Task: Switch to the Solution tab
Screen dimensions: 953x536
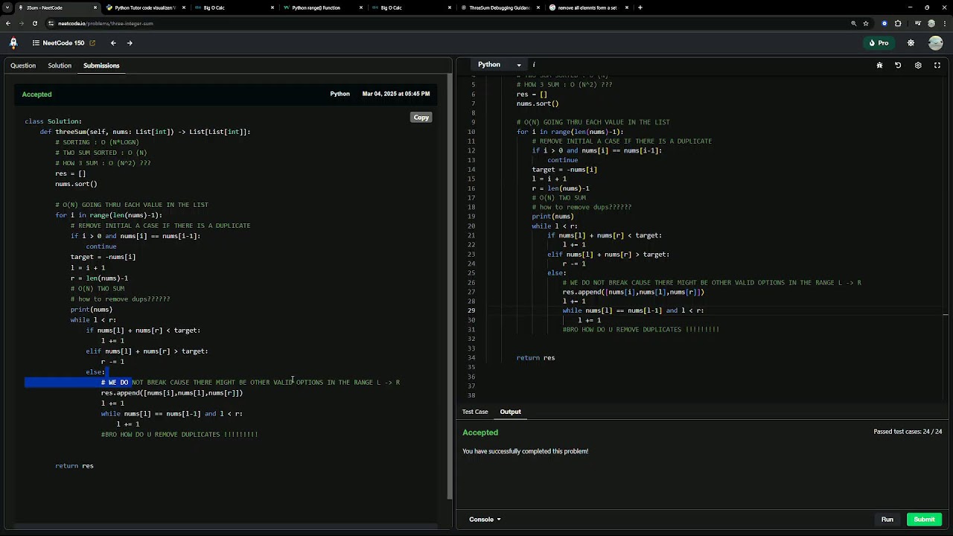Action: pyautogui.click(x=60, y=66)
